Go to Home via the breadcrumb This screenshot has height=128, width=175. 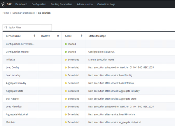(x=6, y=13)
